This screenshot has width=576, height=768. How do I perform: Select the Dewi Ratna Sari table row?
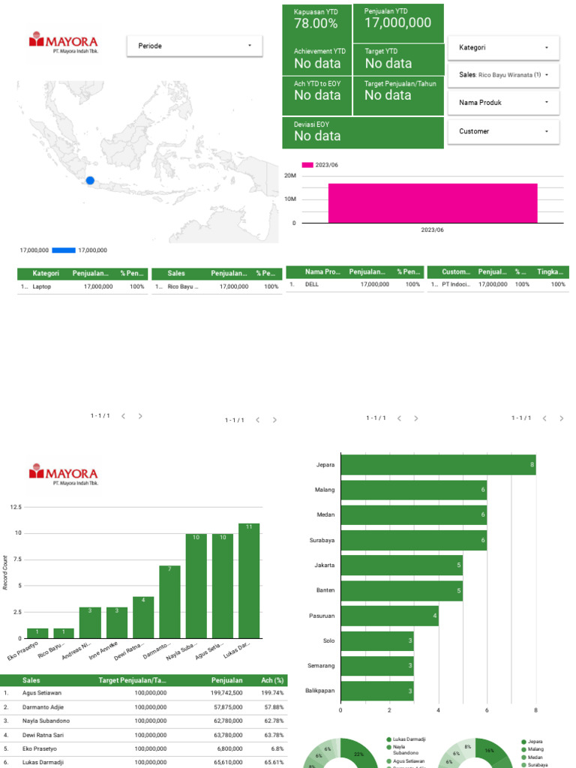pos(143,735)
